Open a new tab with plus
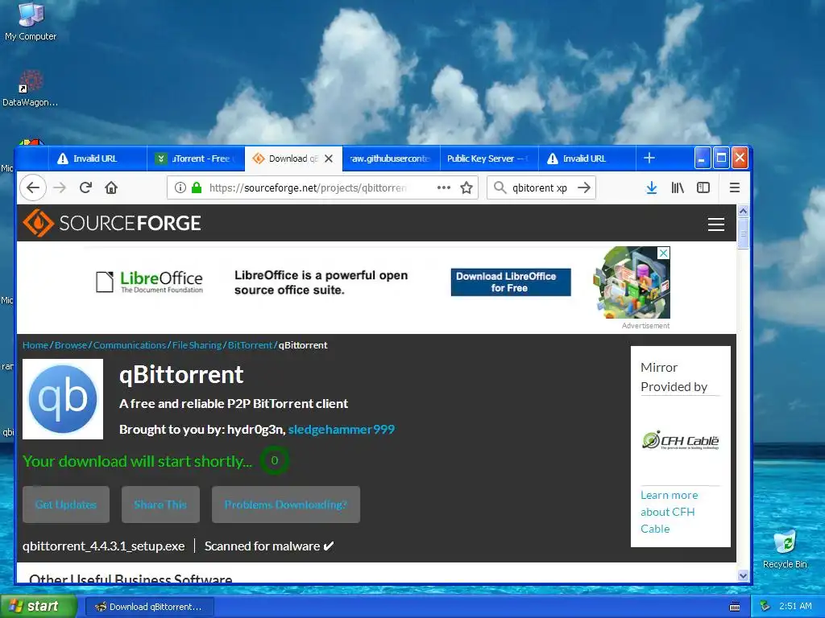This screenshot has height=618, width=825. 649,159
